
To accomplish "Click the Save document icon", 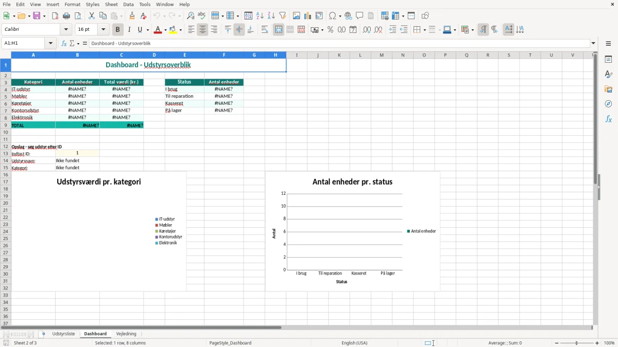I will tap(37, 16).
